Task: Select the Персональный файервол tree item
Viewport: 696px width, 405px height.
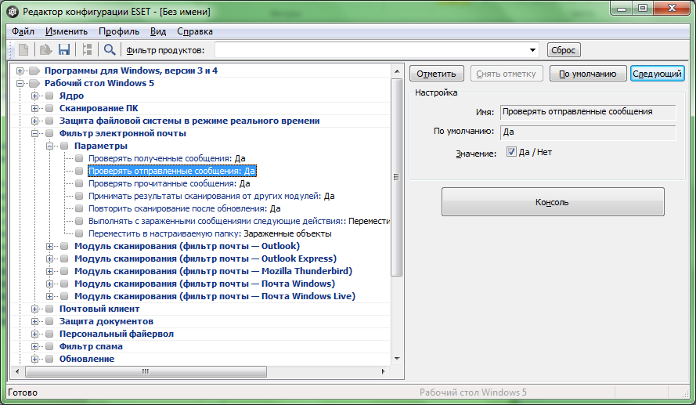Action: tap(117, 334)
